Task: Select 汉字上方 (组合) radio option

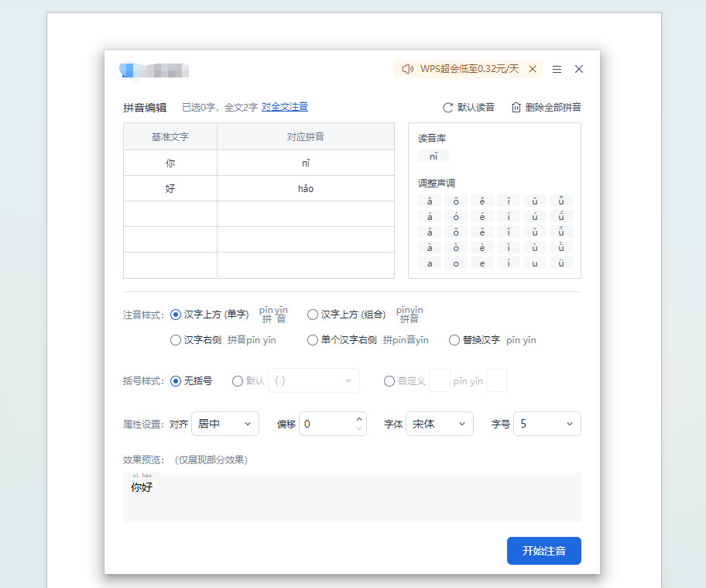Action: [313, 315]
